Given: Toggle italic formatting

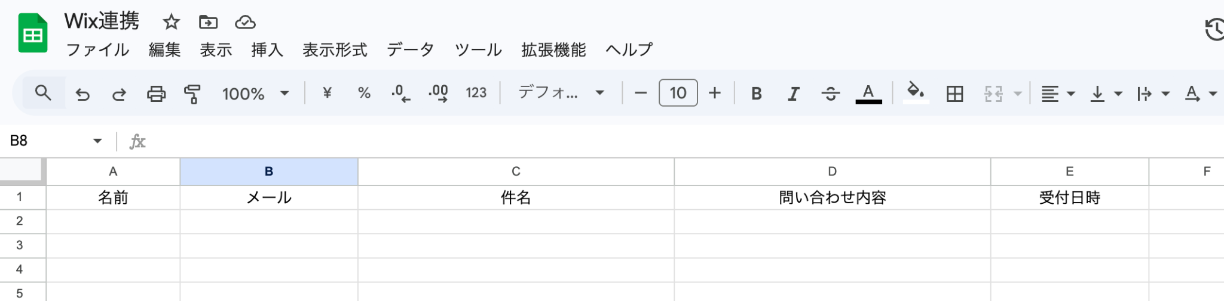Looking at the screenshot, I should [793, 94].
